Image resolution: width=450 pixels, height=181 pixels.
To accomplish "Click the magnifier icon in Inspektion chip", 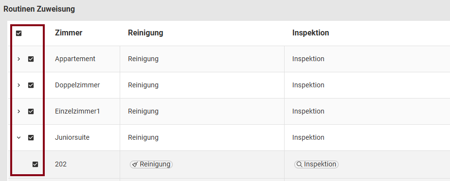I will [x=299, y=165].
